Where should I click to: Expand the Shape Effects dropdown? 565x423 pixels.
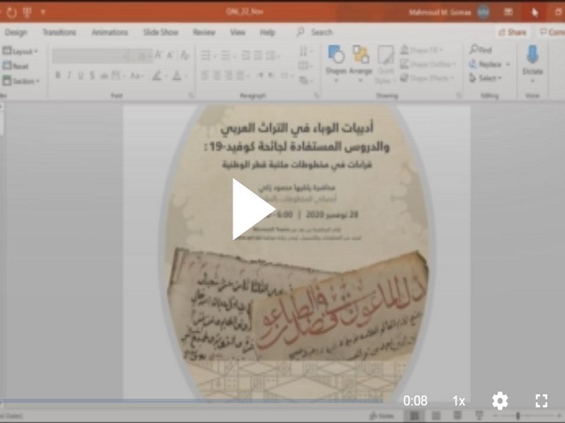[x=427, y=78]
